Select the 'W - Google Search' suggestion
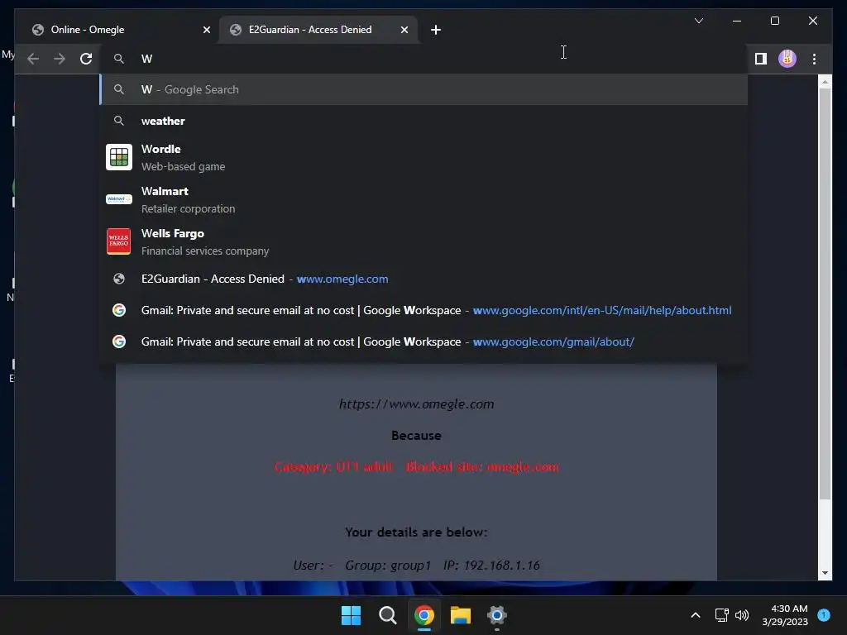The width and height of the screenshot is (847, 635). [x=423, y=89]
